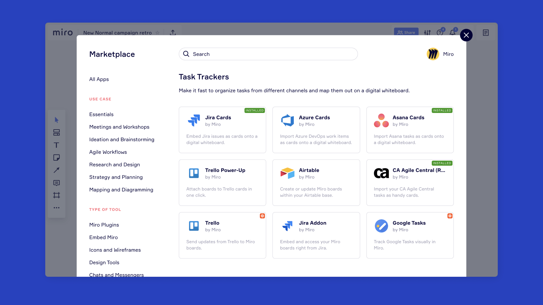Click the Miro logo icon top right
The height and width of the screenshot is (305, 543).
433,54
